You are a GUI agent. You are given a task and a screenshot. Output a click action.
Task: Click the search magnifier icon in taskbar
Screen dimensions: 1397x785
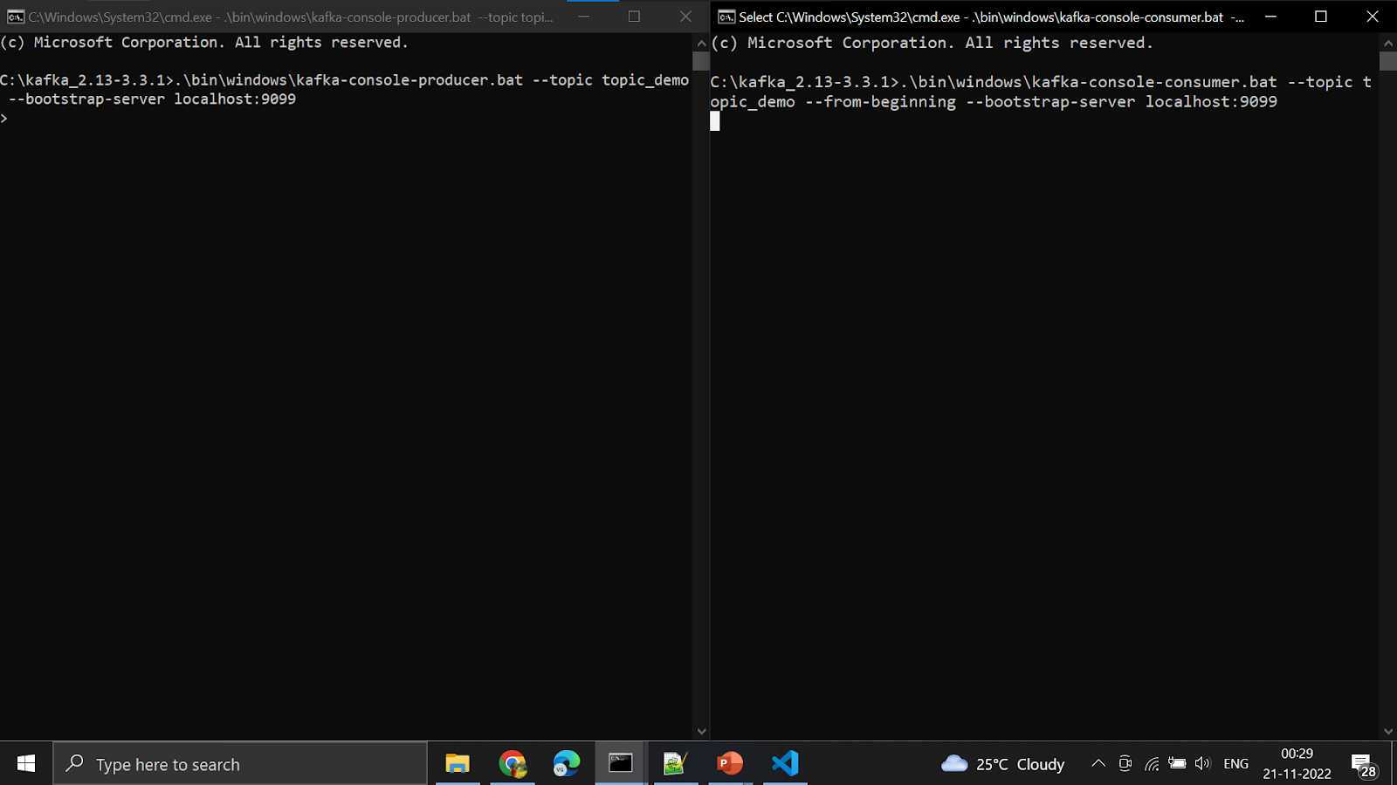(x=75, y=764)
